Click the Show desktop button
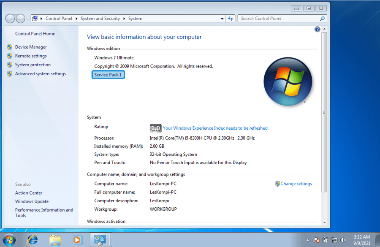This screenshot has height=247, width=380. 377,240
